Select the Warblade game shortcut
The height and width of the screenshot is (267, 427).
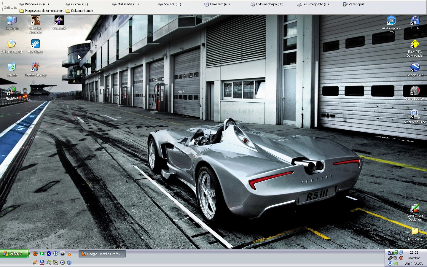(59, 23)
